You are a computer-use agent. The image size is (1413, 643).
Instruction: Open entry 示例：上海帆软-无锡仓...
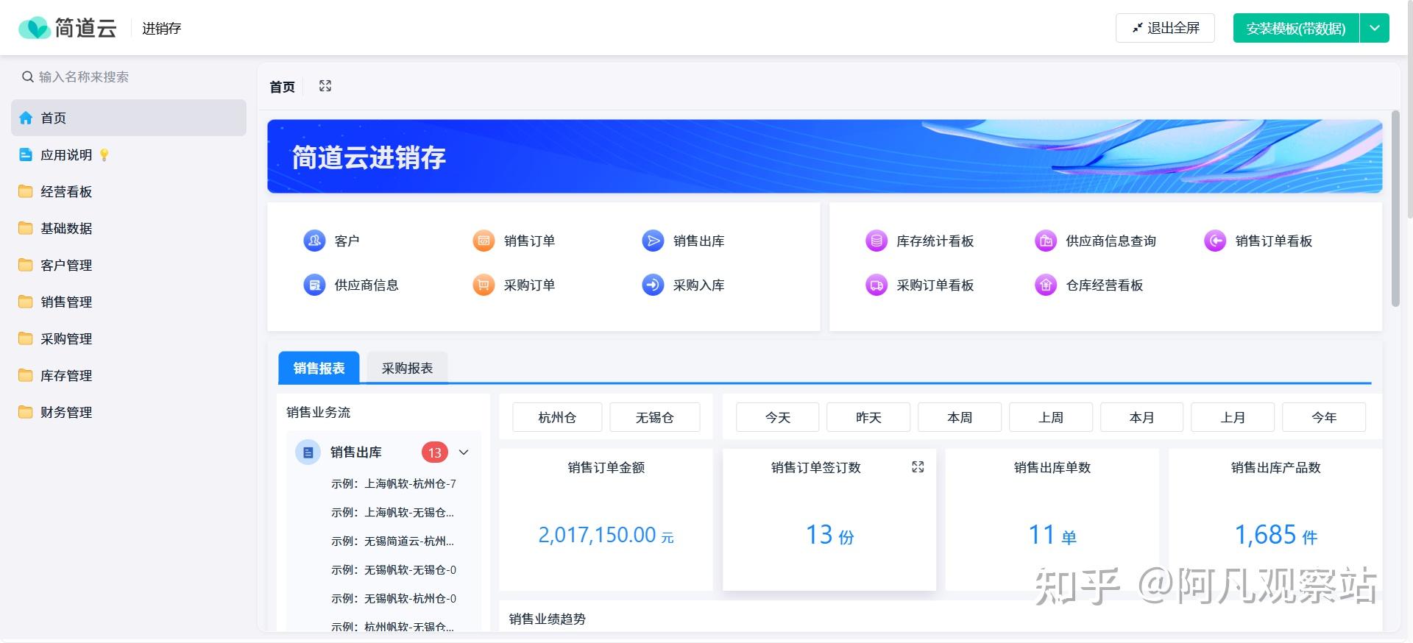tap(392, 512)
